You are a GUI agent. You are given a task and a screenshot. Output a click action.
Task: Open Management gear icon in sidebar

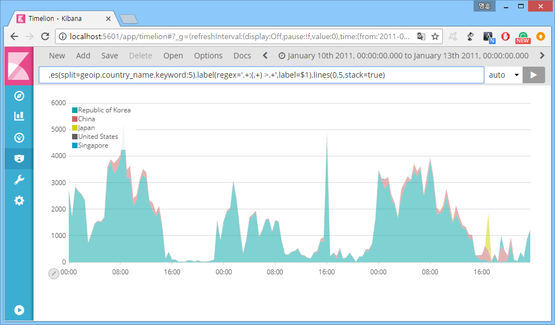click(19, 201)
